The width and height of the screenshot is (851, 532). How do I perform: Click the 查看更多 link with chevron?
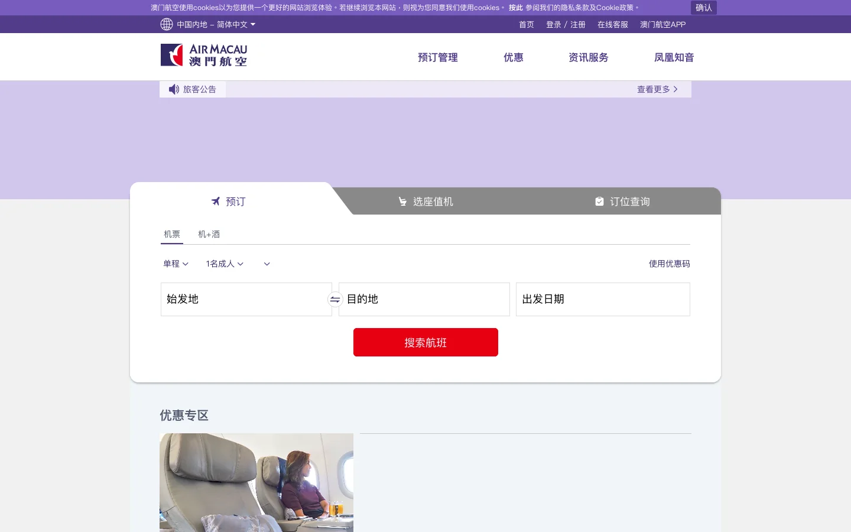click(657, 89)
